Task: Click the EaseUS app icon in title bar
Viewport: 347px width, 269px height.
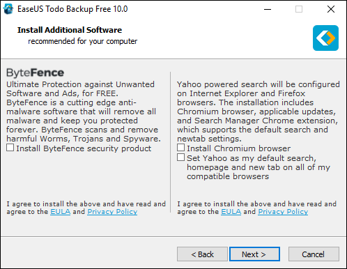Action: point(8,9)
